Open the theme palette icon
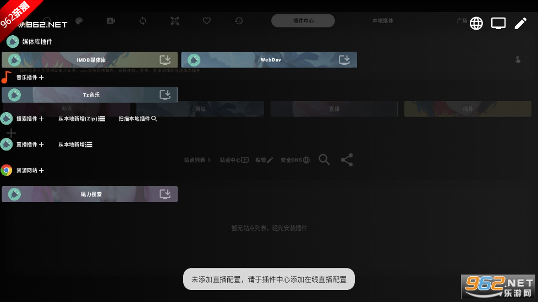Image resolution: width=538 pixels, height=302 pixels. coord(79,21)
